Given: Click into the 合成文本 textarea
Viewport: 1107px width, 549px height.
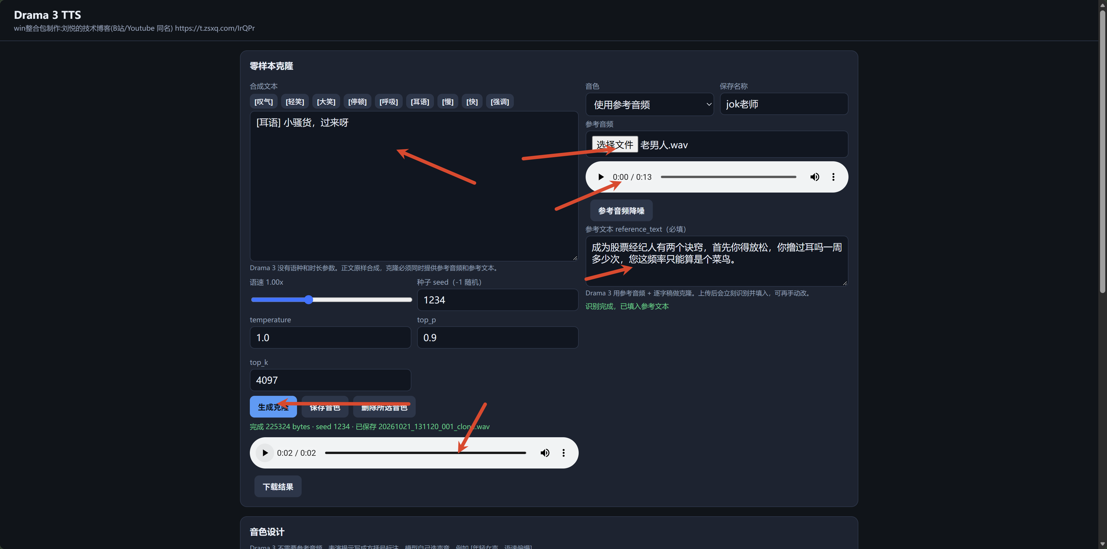Looking at the screenshot, I should click(x=414, y=186).
